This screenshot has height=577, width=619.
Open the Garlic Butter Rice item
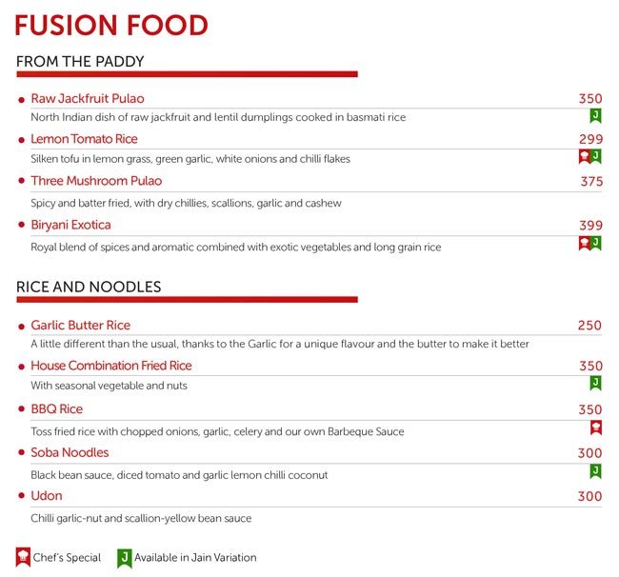[x=80, y=326]
